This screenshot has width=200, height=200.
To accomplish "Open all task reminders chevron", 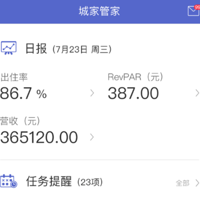I will (197, 183).
